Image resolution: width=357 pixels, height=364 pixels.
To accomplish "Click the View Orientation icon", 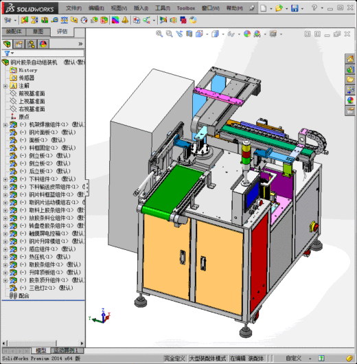I will click(199, 34).
